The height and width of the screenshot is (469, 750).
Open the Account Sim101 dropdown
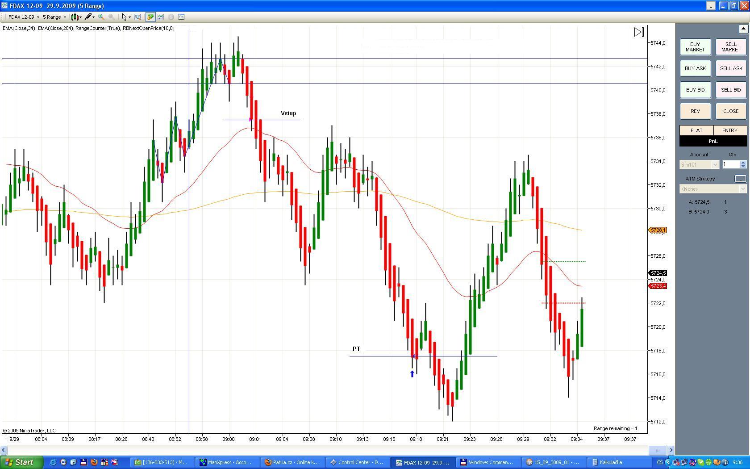point(699,165)
